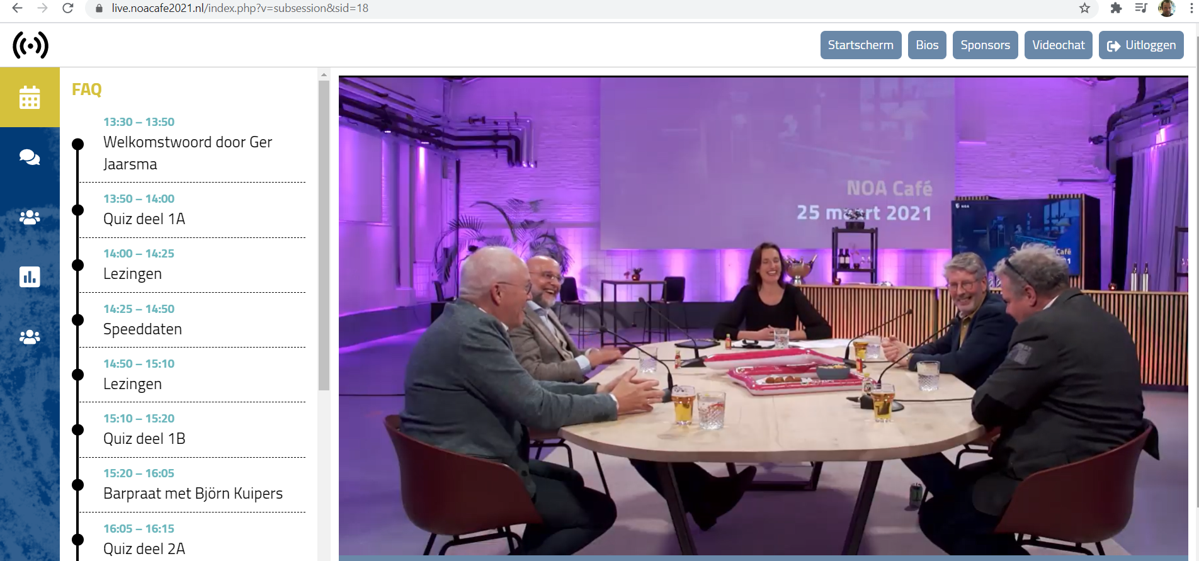Open the Sponsors page
Viewport: 1199px width, 561px height.
pos(985,45)
